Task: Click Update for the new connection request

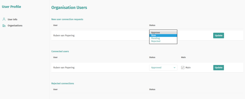Action: [218, 36]
